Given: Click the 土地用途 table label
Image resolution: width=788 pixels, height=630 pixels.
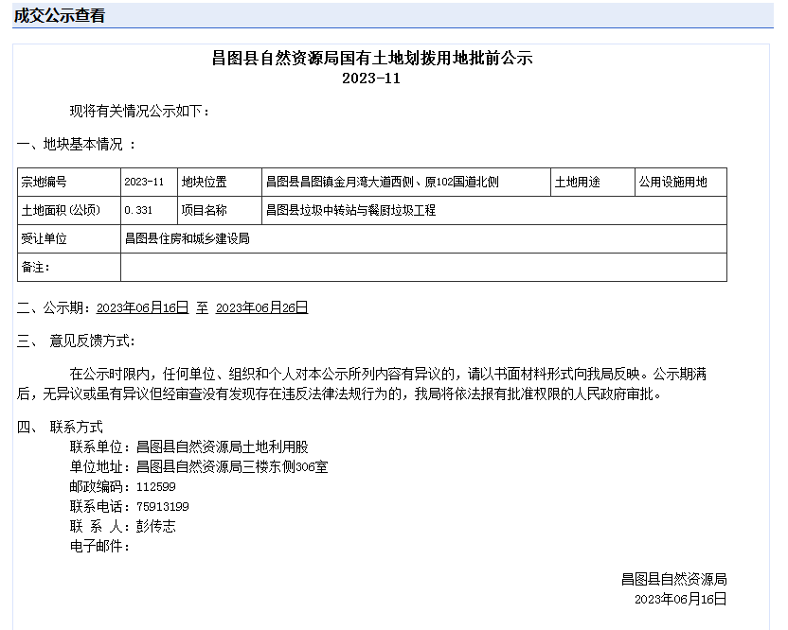Looking at the screenshot, I should 578,182.
